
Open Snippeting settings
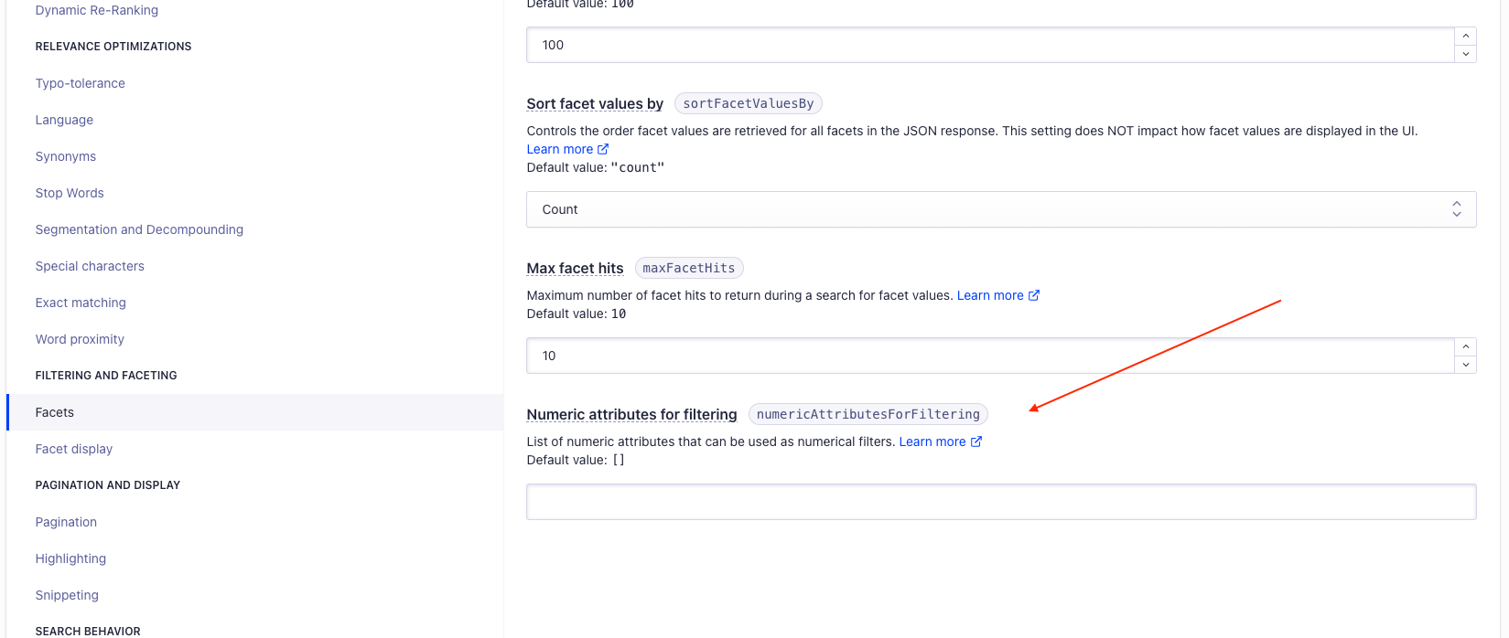67,595
